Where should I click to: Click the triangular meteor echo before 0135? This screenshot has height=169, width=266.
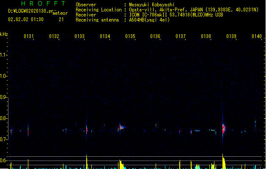[x=122, y=127]
